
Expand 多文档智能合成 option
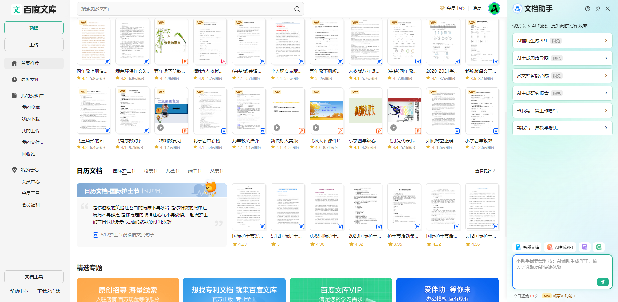click(606, 76)
